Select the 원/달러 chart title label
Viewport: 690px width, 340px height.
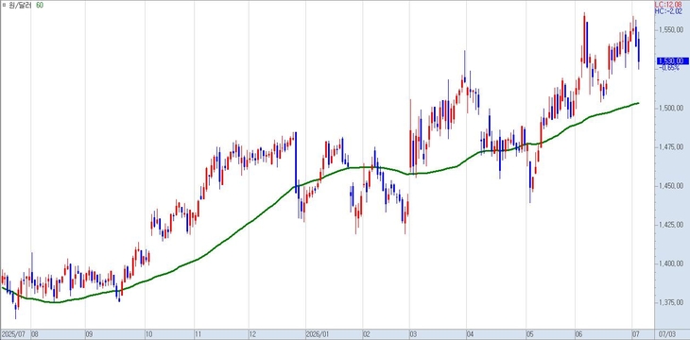20,6
